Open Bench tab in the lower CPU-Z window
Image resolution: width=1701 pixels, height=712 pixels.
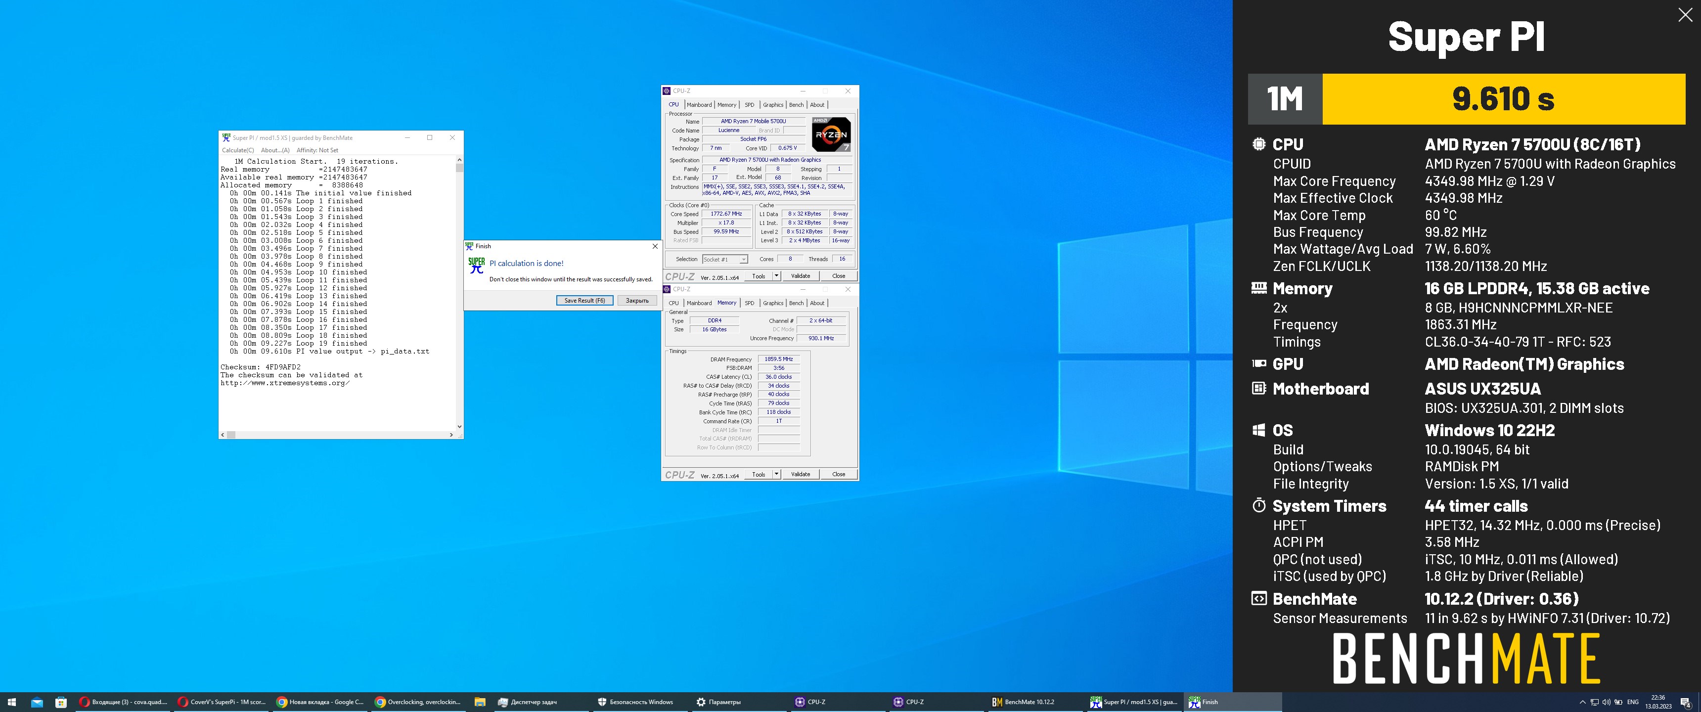click(796, 303)
